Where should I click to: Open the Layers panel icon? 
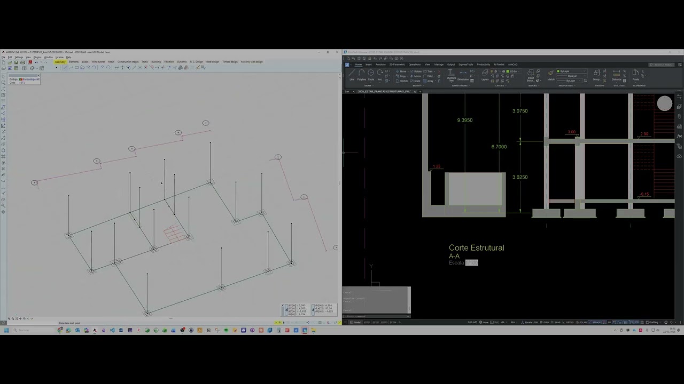pyautogui.click(x=485, y=74)
